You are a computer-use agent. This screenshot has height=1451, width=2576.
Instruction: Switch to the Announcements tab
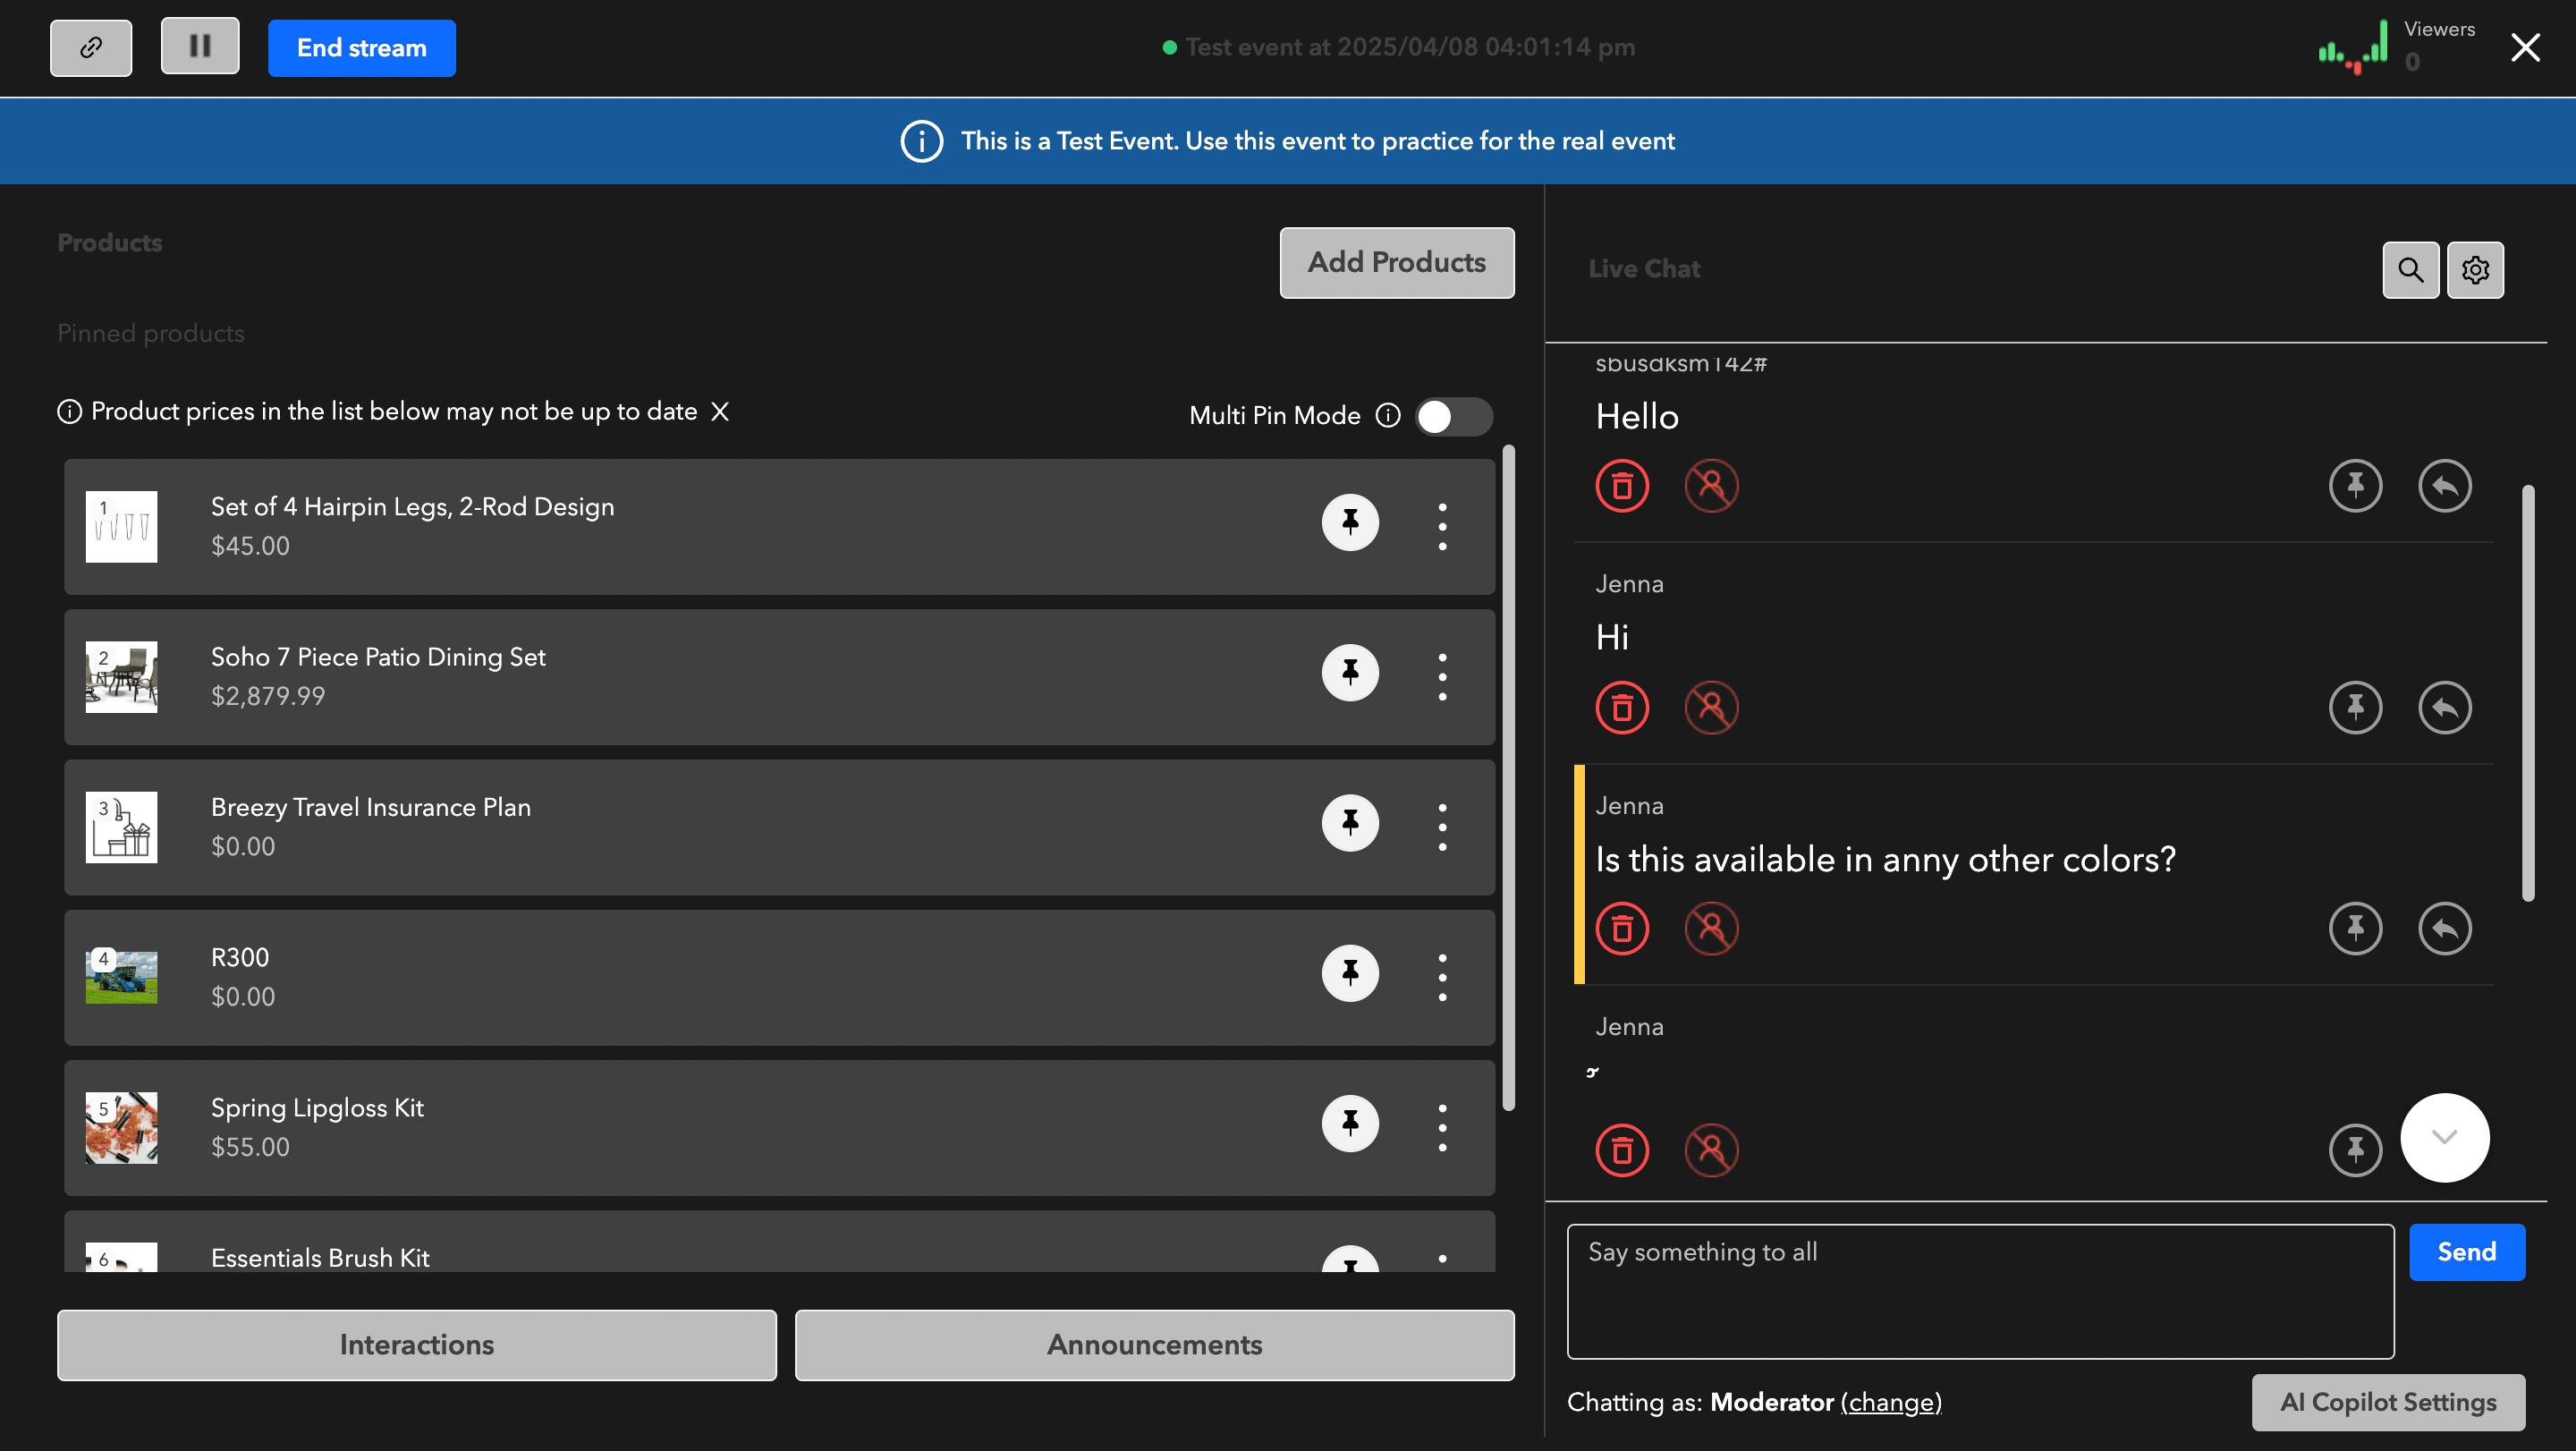(x=1154, y=1344)
